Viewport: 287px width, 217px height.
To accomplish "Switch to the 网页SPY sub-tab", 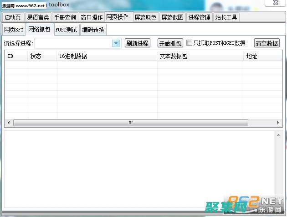I will [13, 30].
